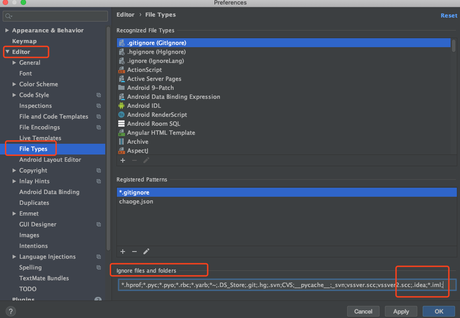Collapse the Editor section
The width and height of the screenshot is (460, 318).
(x=7, y=52)
